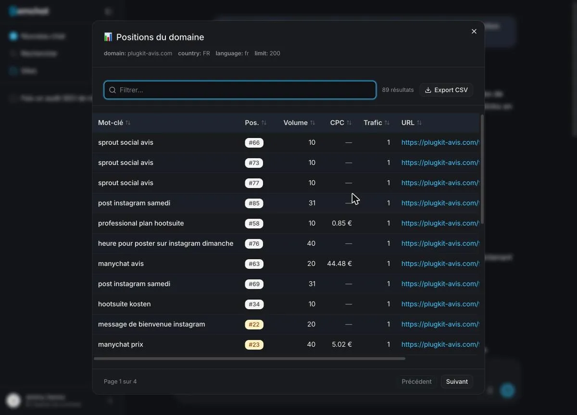Open URL link in hootsuite kosten row
The width and height of the screenshot is (577, 415).
click(440, 304)
